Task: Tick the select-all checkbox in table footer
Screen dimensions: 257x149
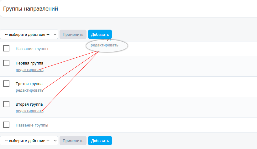Action: pyautogui.click(x=6, y=125)
